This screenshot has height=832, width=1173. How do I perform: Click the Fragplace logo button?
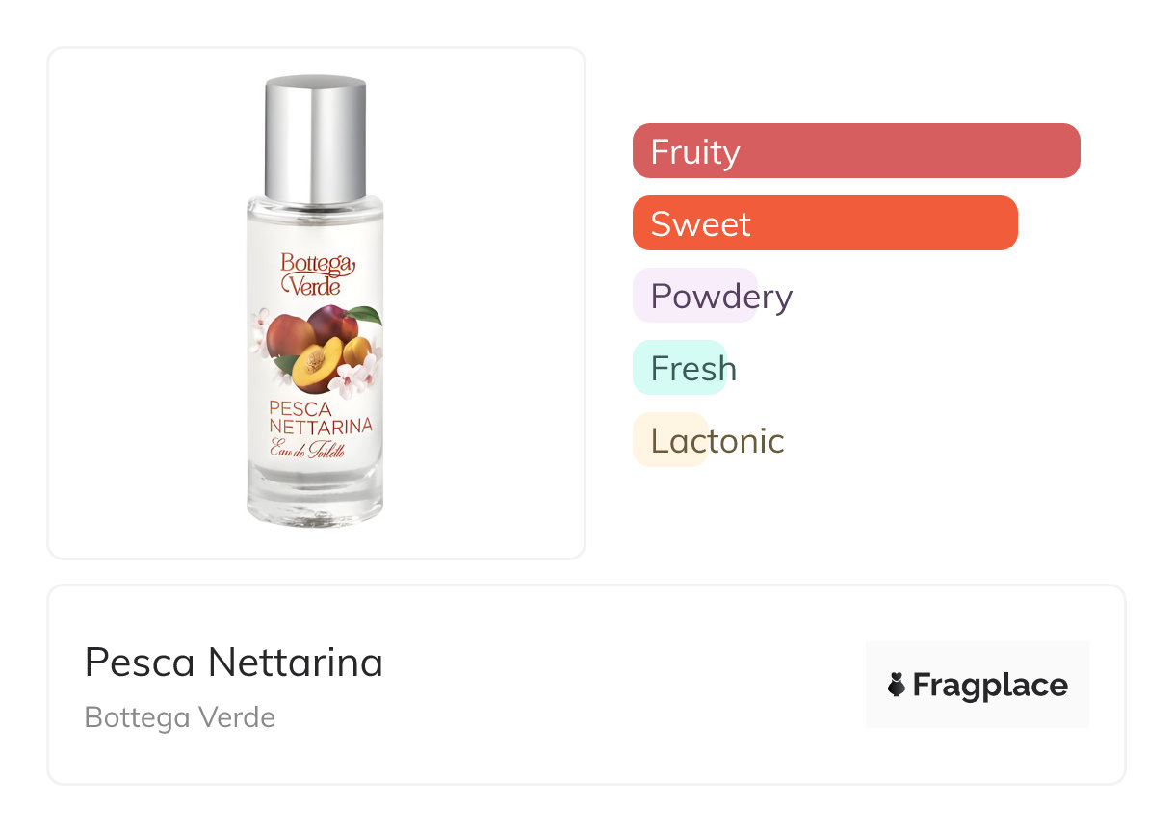pyautogui.click(x=977, y=685)
